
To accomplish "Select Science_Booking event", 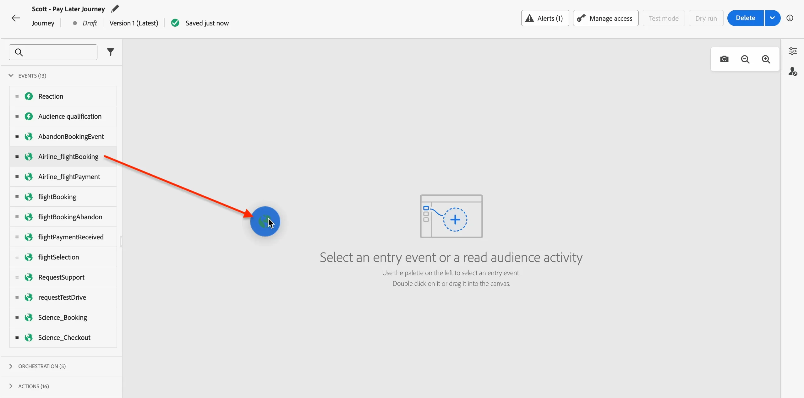I will tap(63, 317).
